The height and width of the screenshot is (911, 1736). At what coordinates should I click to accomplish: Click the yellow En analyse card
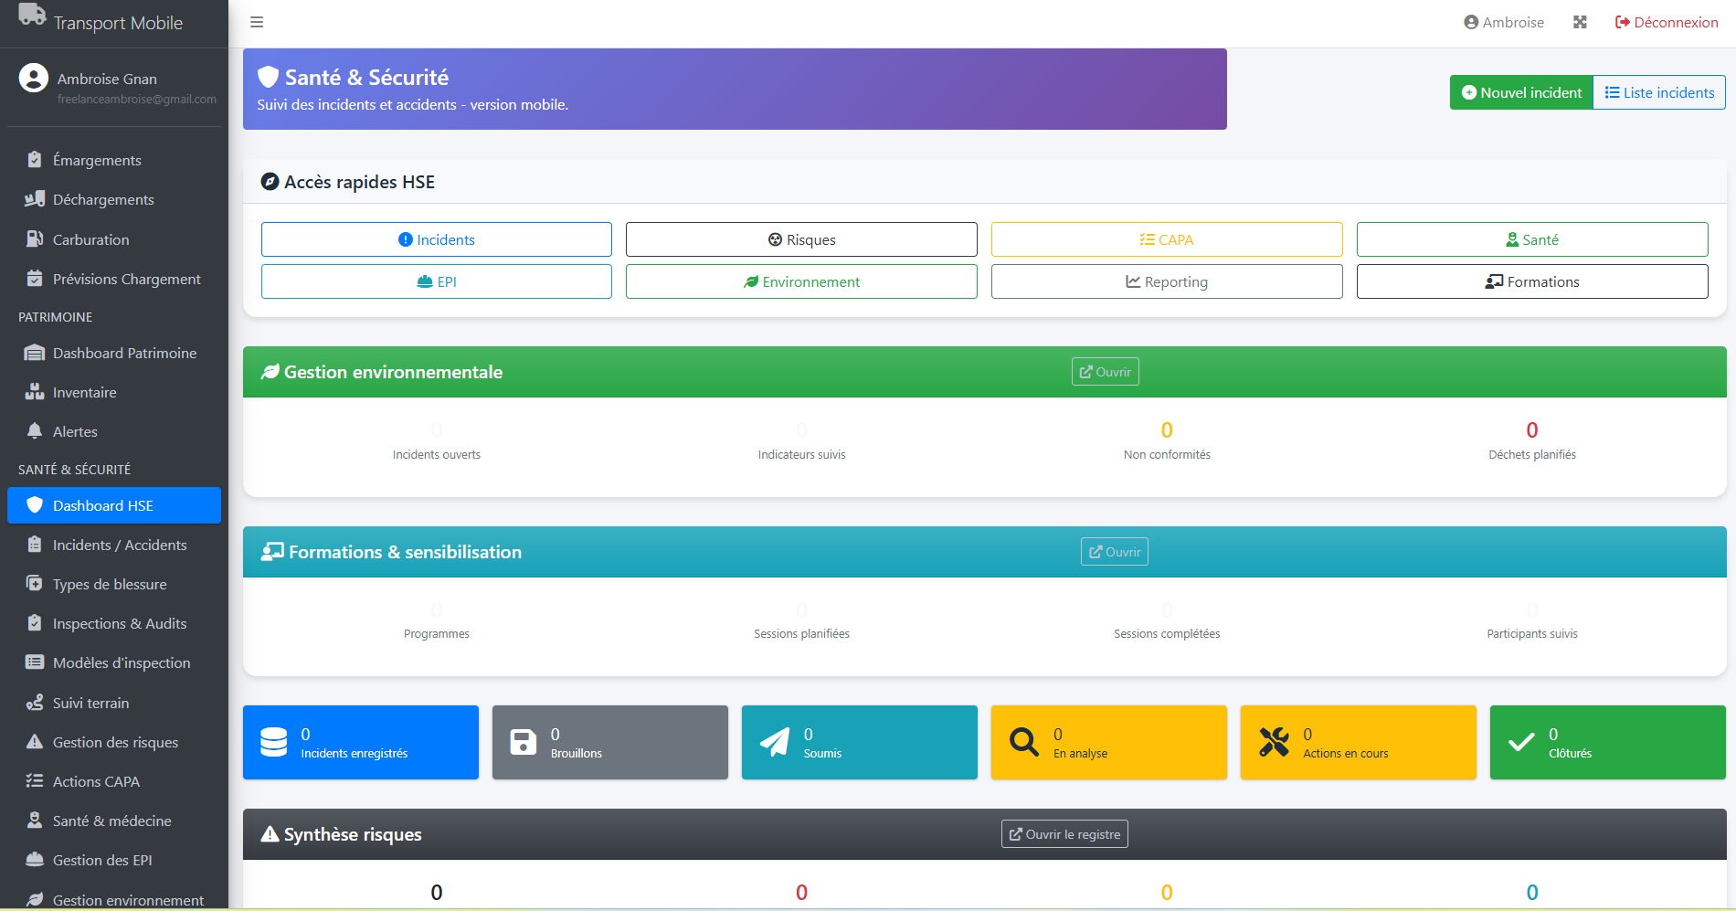click(x=1108, y=742)
